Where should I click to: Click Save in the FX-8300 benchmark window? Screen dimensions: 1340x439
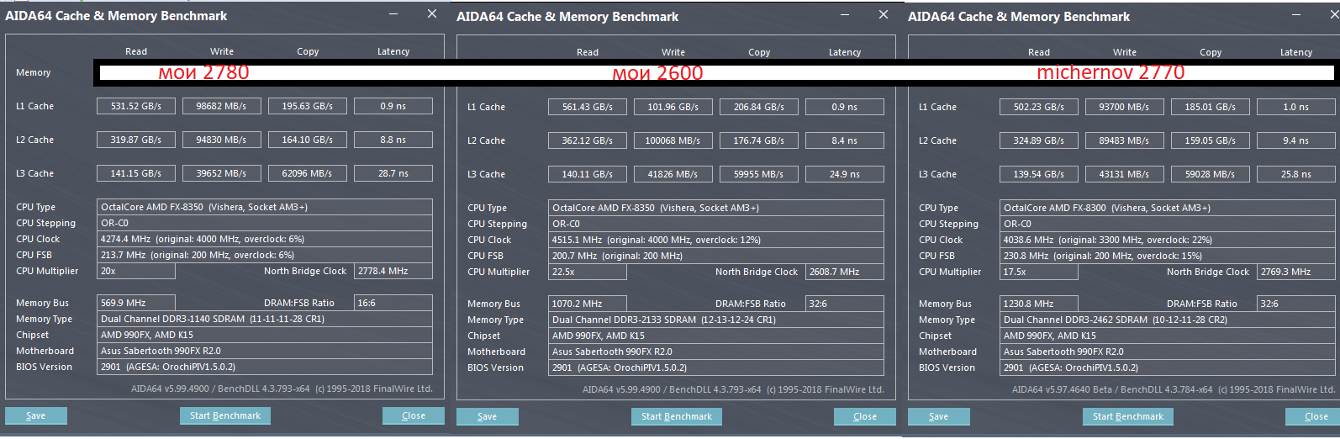click(939, 416)
